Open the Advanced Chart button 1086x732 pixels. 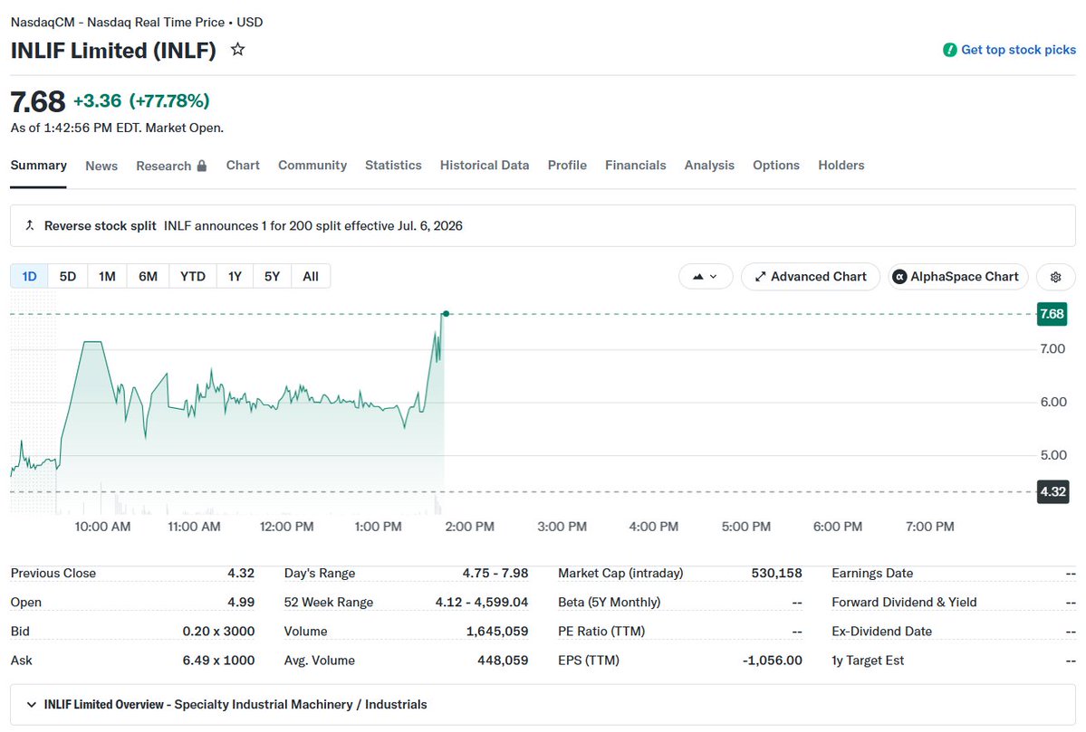pyautogui.click(x=811, y=277)
